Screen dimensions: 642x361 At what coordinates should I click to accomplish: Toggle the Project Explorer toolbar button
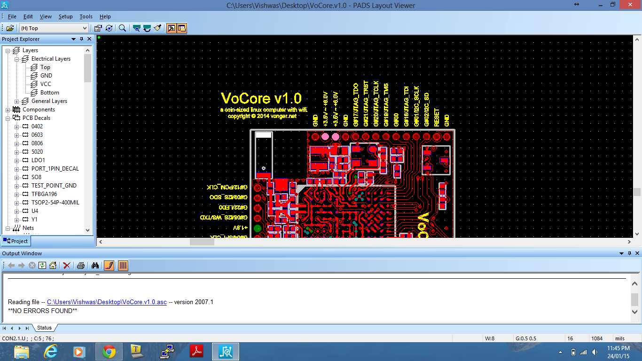(x=182, y=28)
